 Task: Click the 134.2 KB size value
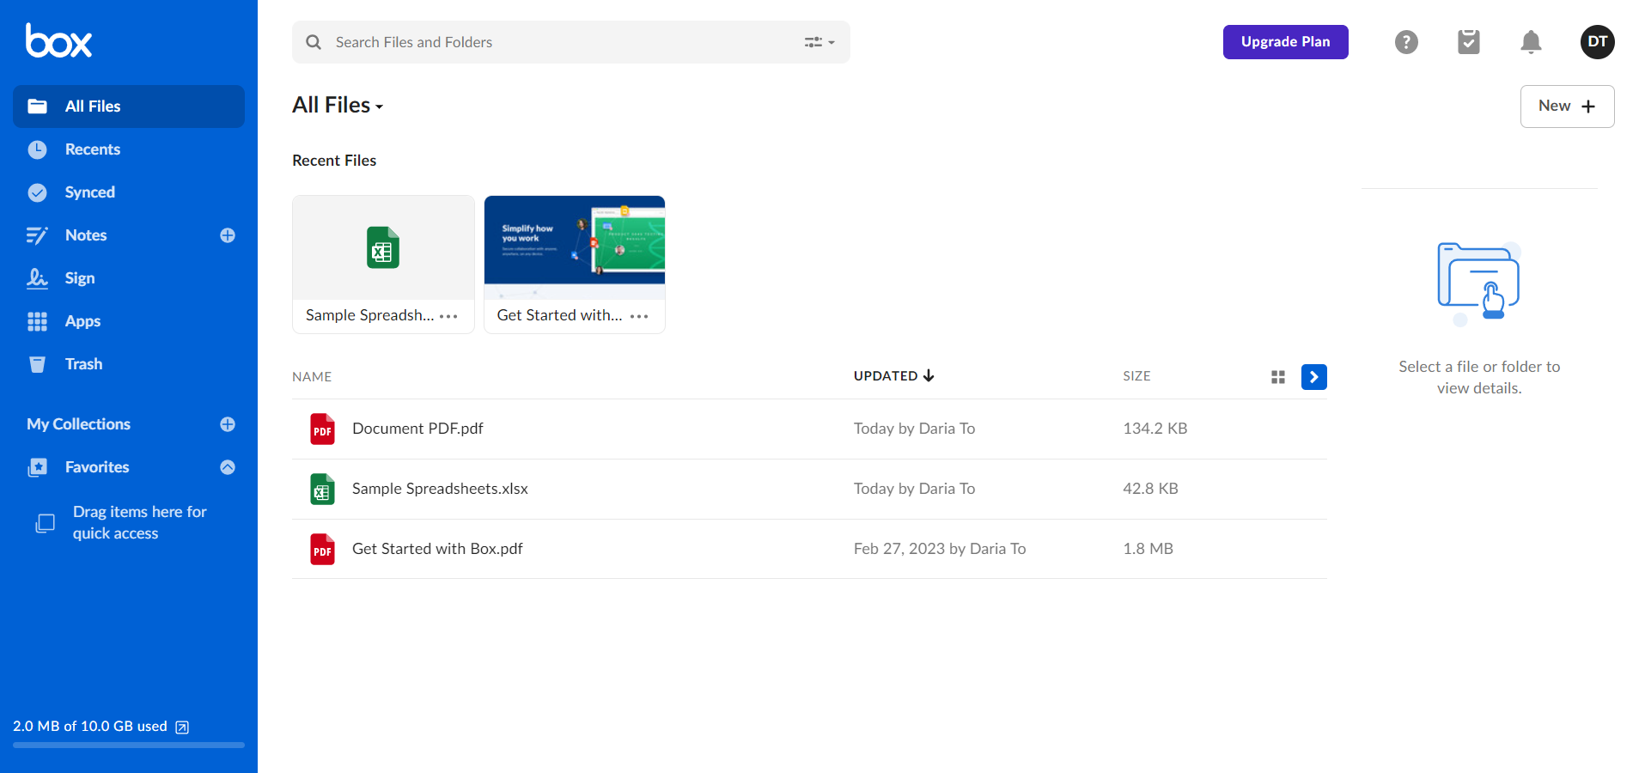1155,429
